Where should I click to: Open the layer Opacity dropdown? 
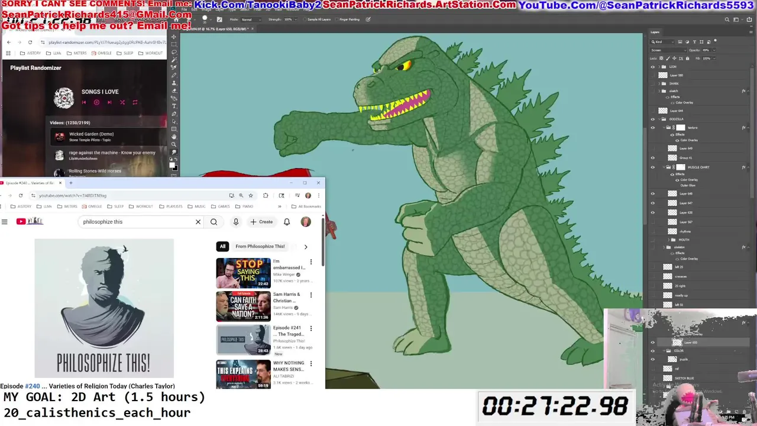714,50
